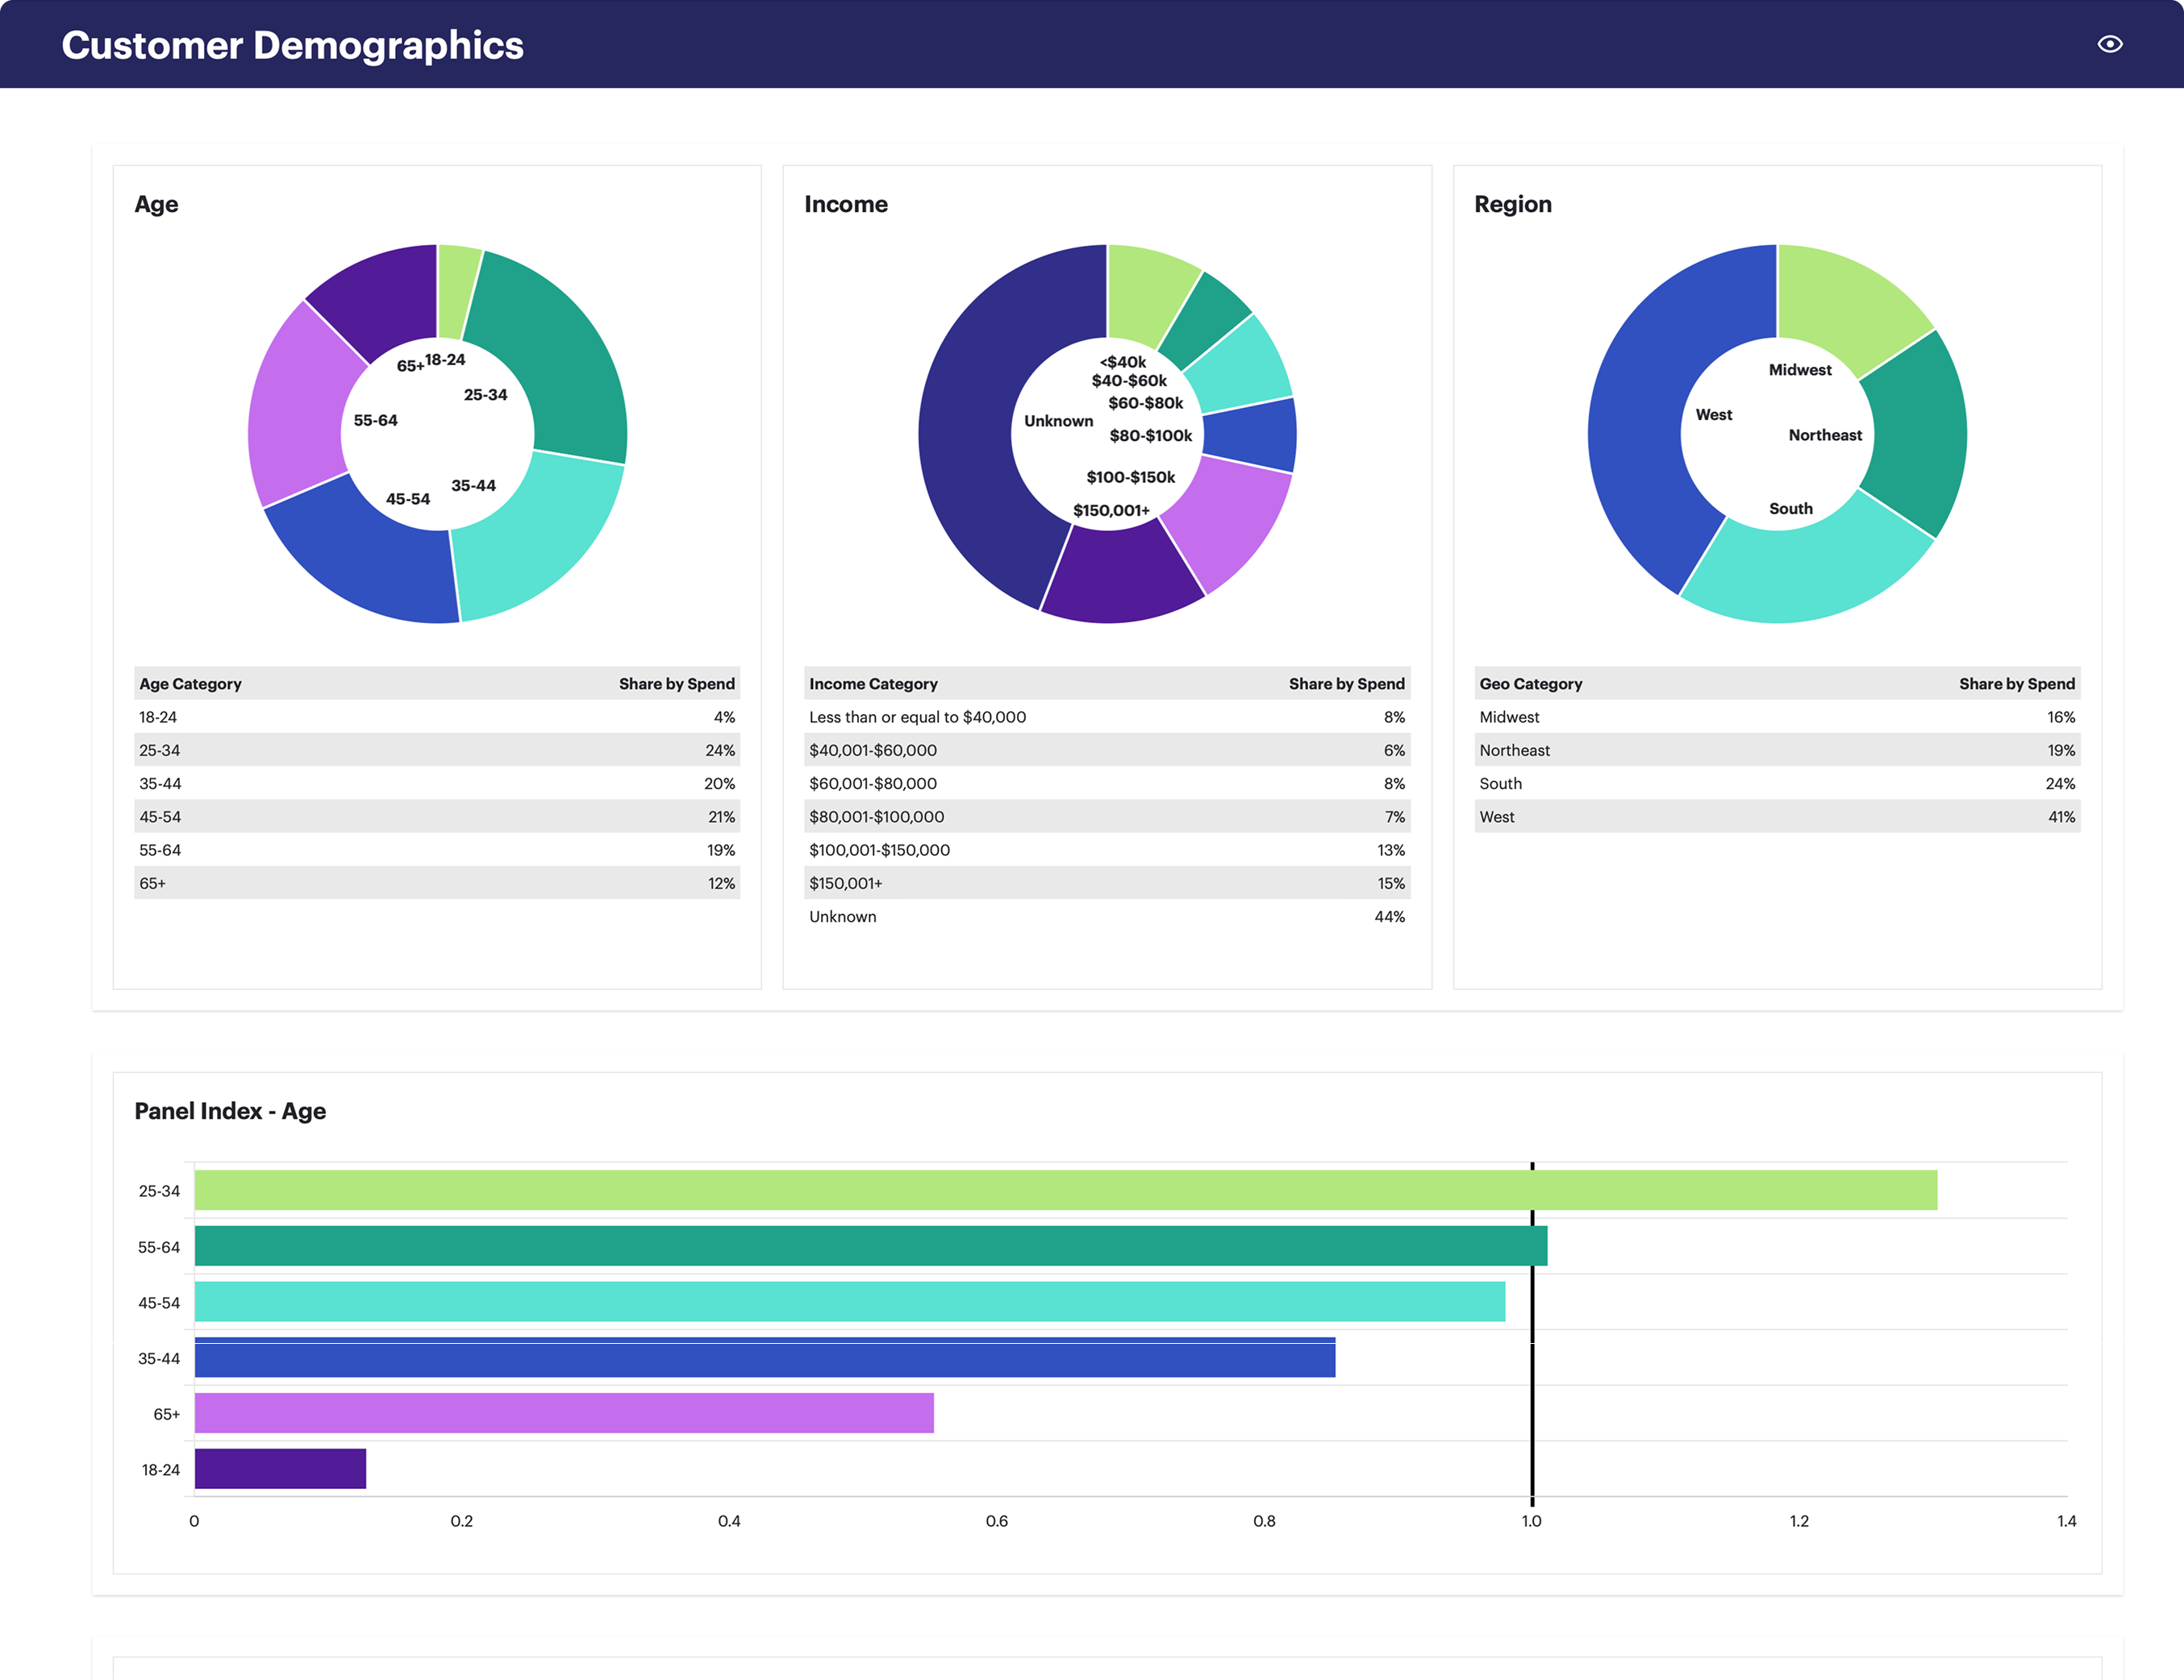Click the 44% value in Income table
Image resolution: width=2184 pixels, height=1680 pixels.
pos(1389,917)
